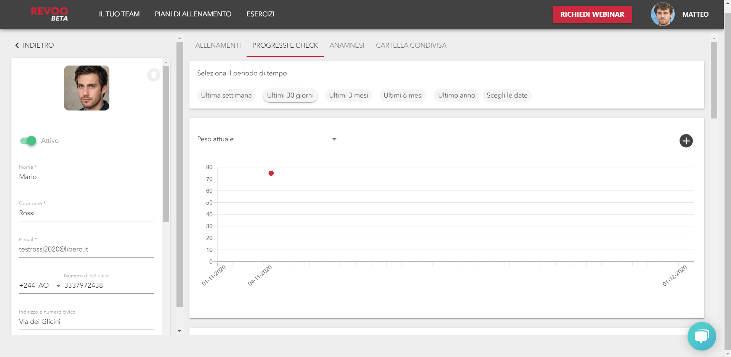Click the RICHIEDI WEBINAR button
This screenshot has height=357, width=731.
point(592,14)
